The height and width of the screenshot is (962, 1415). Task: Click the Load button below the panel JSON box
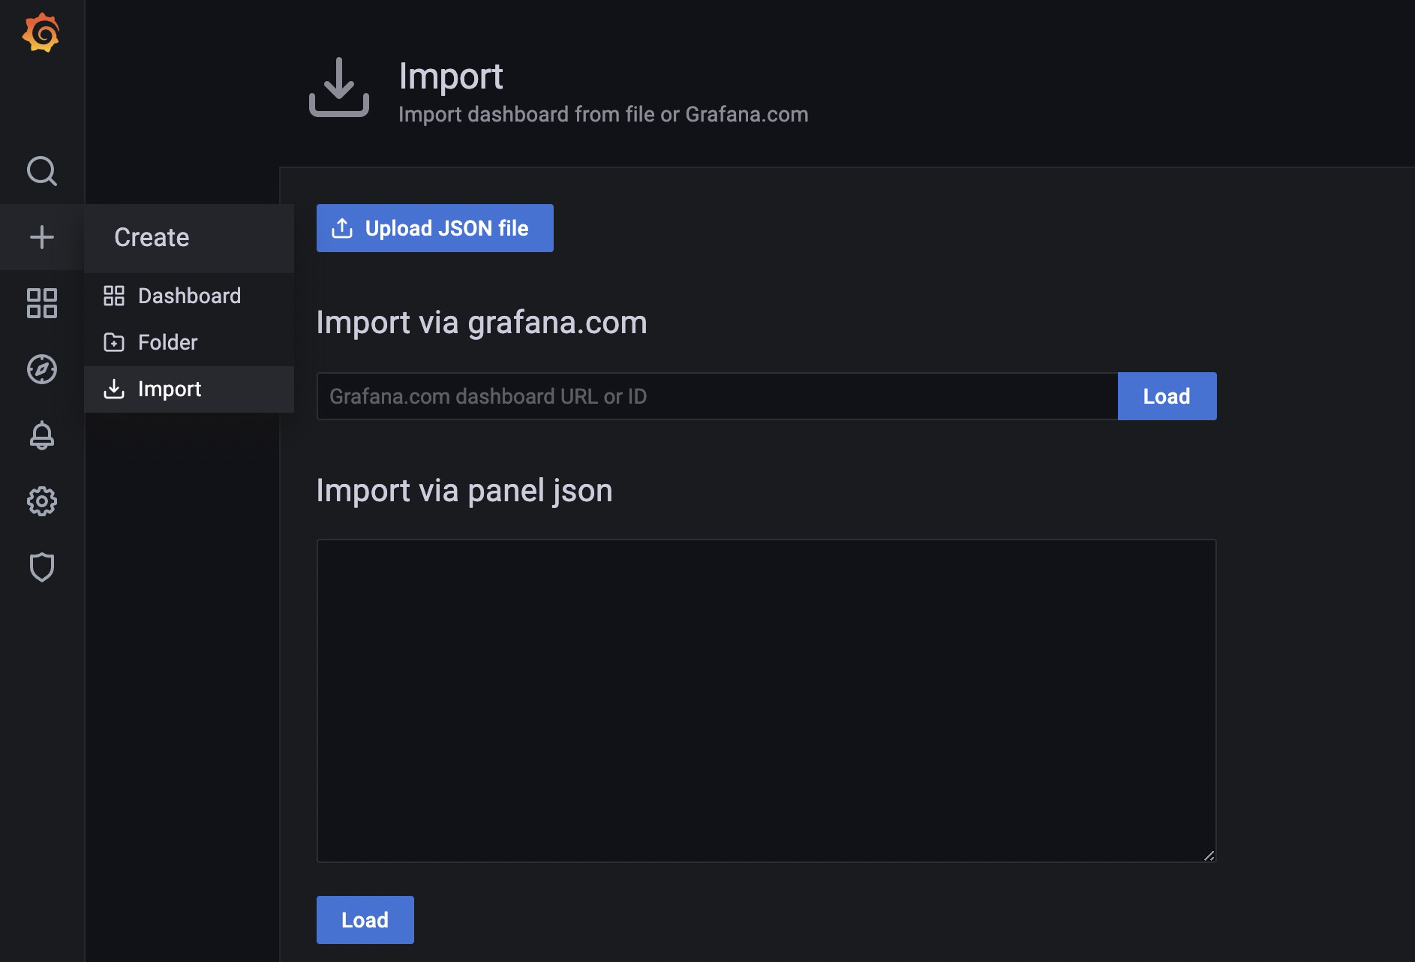tap(365, 920)
